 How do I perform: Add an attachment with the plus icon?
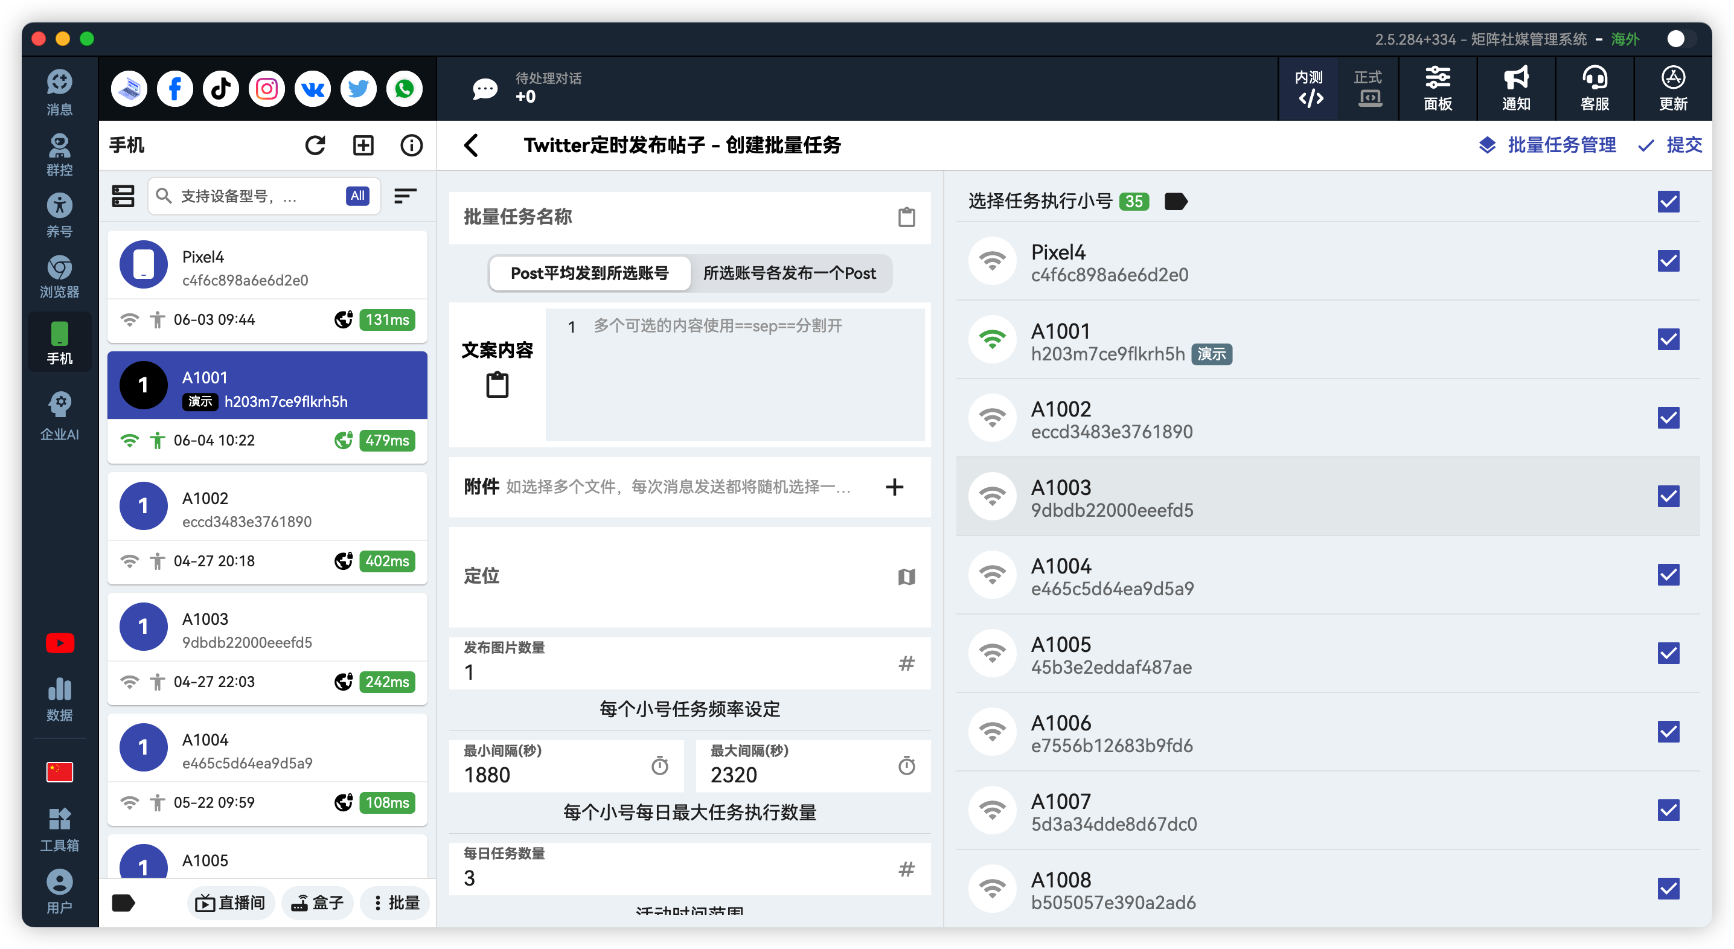tap(895, 487)
